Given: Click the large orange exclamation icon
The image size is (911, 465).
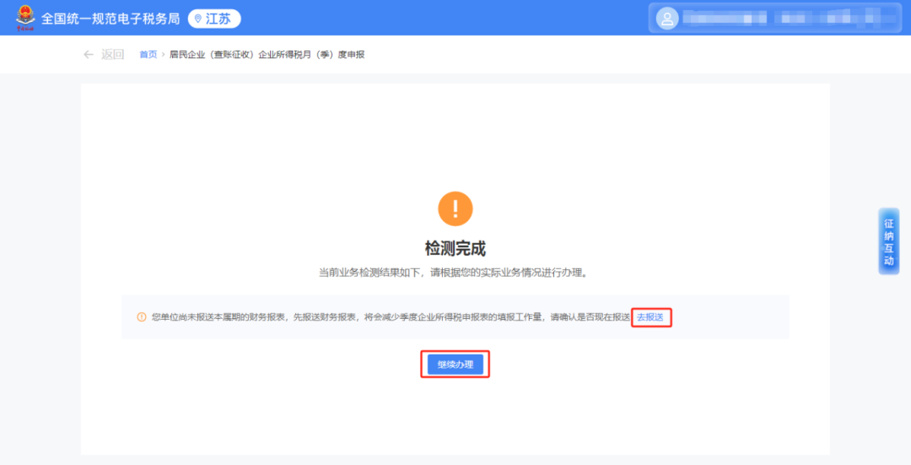Looking at the screenshot, I should (455, 208).
